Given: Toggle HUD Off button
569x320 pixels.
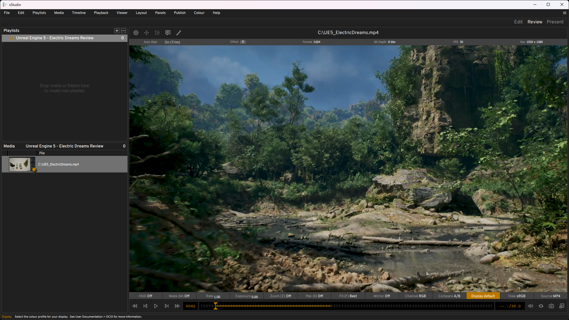Looking at the screenshot, I should coord(146,296).
